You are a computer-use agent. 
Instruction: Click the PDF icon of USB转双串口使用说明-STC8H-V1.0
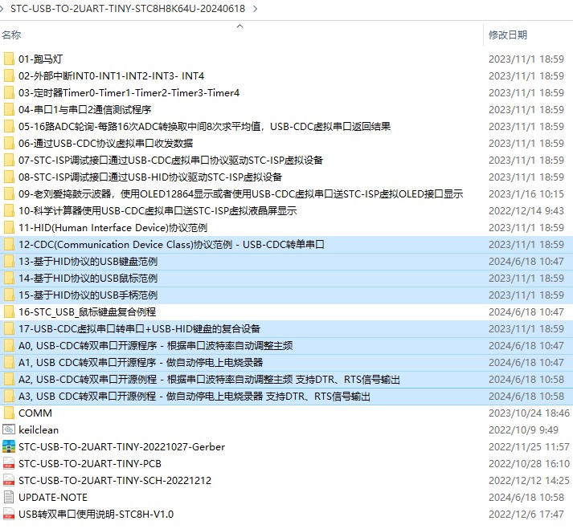(9, 514)
